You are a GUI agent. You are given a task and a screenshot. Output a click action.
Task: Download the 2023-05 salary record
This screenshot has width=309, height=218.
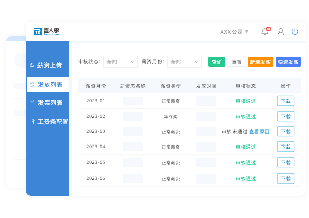pyautogui.click(x=286, y=162)
